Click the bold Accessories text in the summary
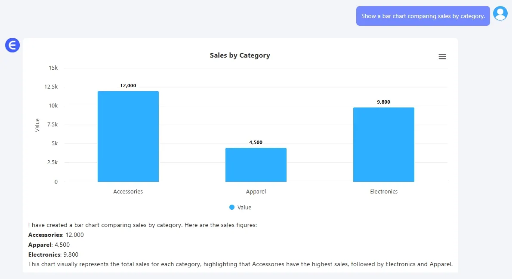The height and width of the screenshot is (279, 512). click(x=45, y=235)
